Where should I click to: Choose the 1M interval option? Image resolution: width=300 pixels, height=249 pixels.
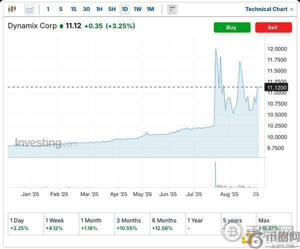(x=150, y=9)
